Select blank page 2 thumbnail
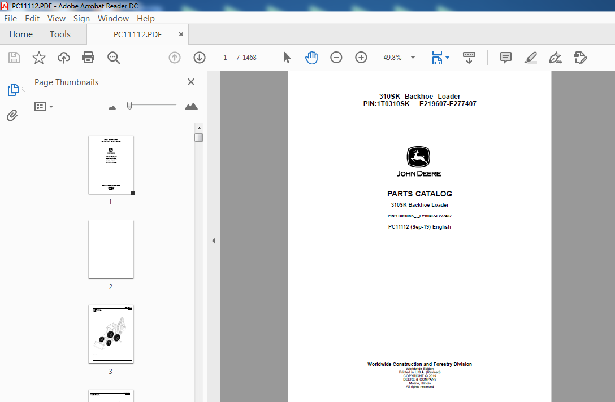Screen dimensions: 615x402 click(x=111, y=249)
